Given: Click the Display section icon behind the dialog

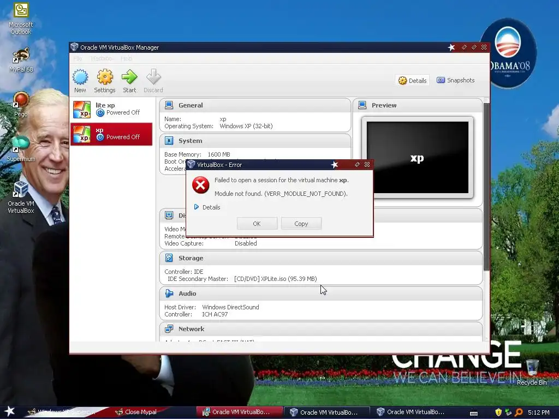Looking at the screenshot, I should (x=169, y=216).
